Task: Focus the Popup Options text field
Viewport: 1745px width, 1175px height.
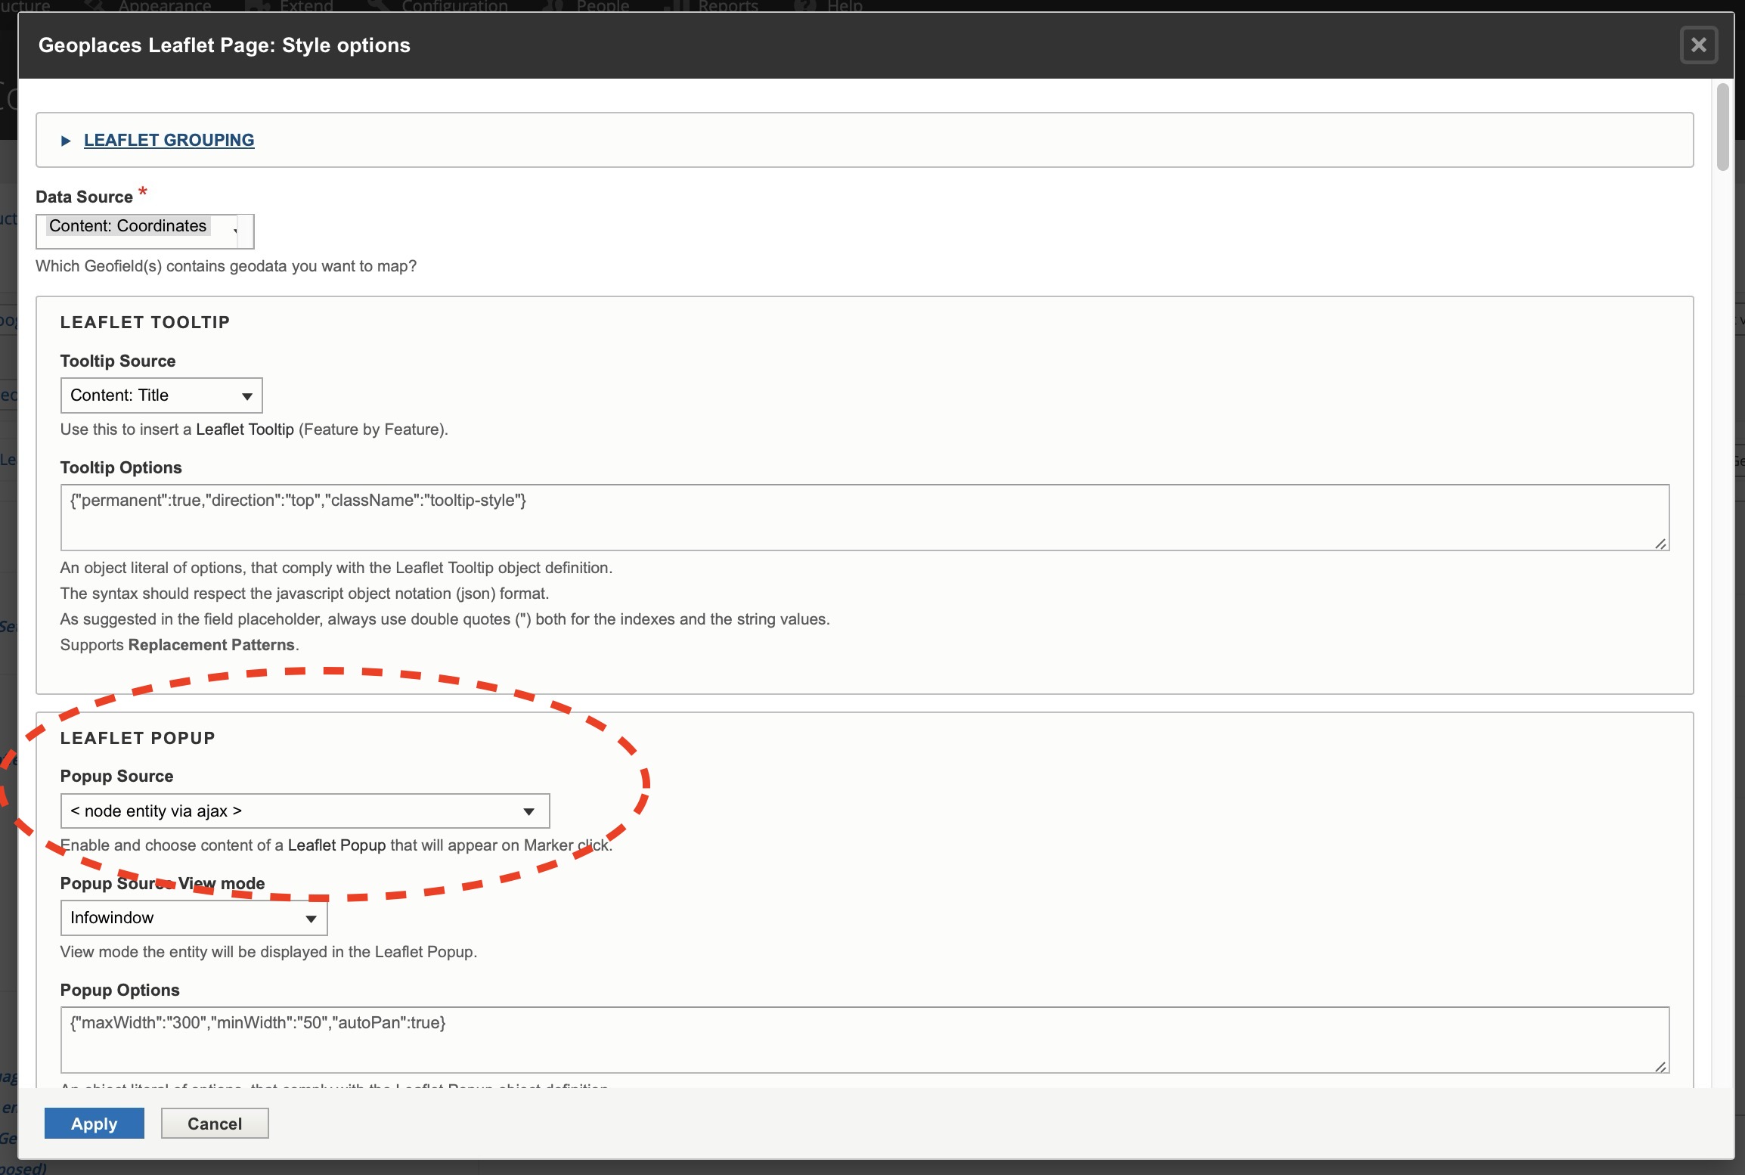Action: pos(863,1040)
